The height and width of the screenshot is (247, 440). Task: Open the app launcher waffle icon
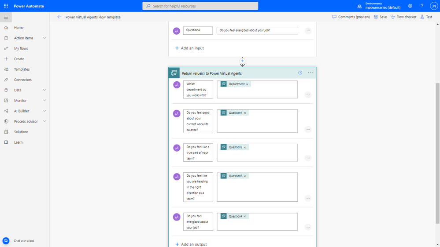[x=6, y=6]
